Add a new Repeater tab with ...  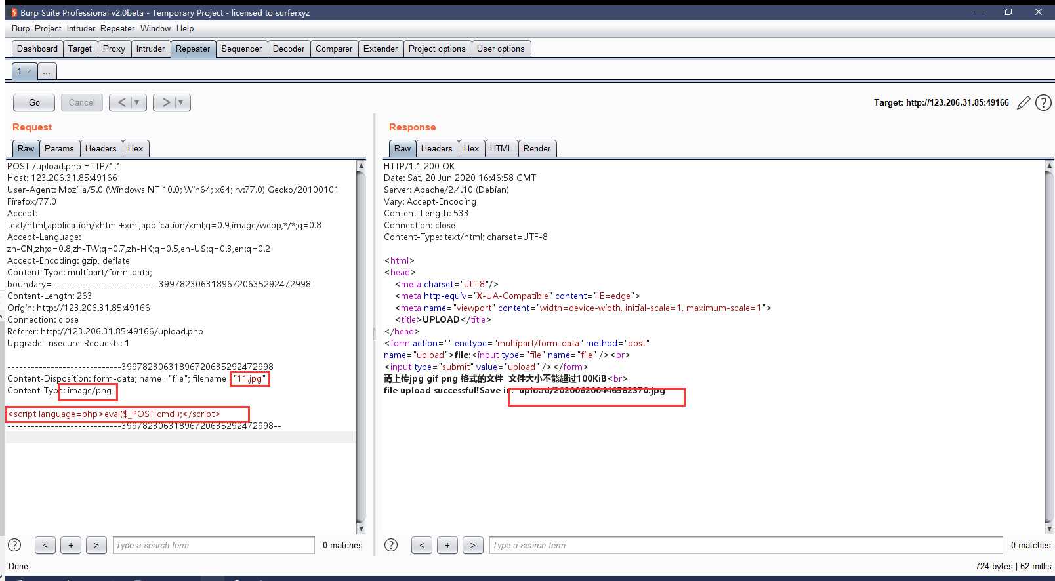click(x=47, y=71)
